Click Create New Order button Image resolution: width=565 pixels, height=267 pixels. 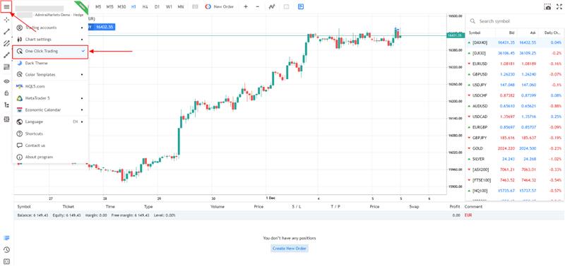290,249
